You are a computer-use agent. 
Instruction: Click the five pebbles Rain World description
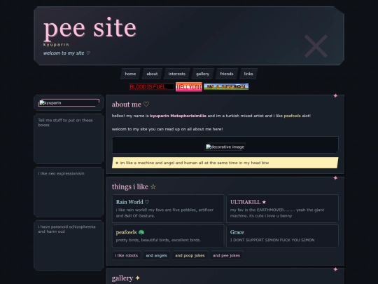click(164, 212)
